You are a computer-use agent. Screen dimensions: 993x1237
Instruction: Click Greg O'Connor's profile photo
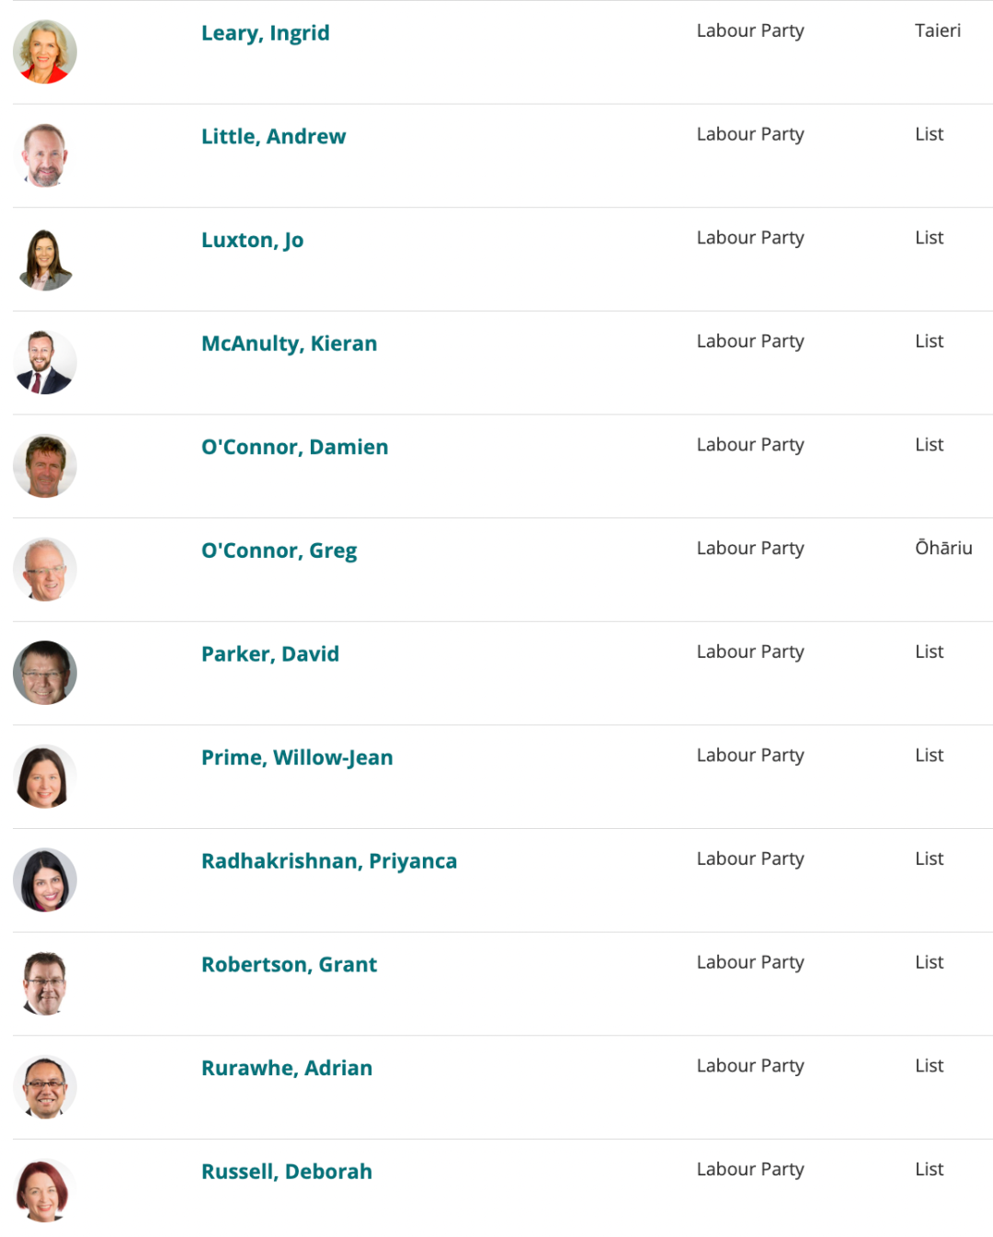coord(45,570)
